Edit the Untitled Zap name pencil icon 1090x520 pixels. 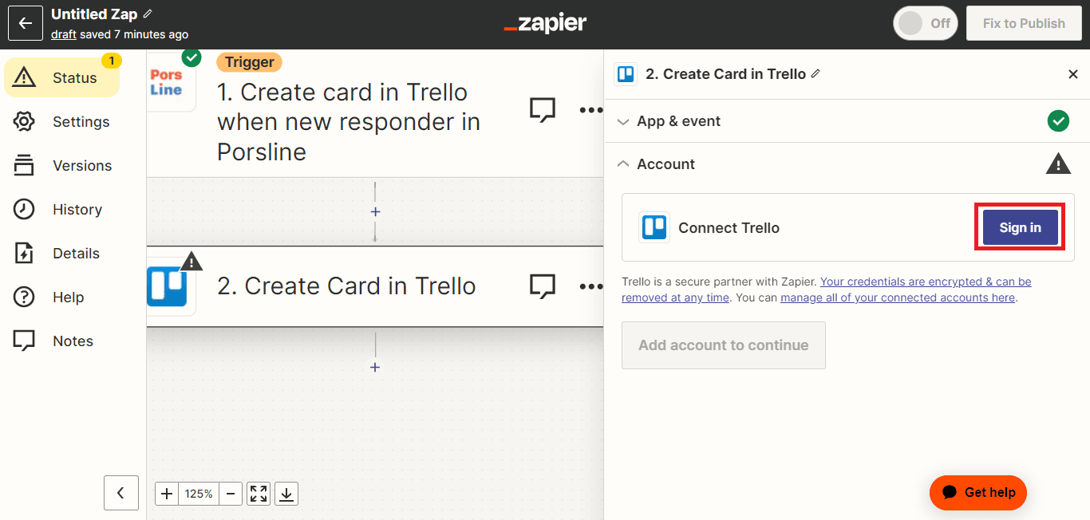(x=148, y=14)
